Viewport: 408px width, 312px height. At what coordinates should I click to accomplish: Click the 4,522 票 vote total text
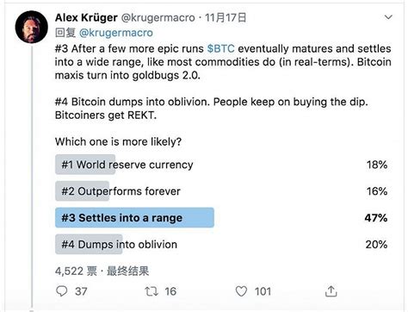click(76, 271)
